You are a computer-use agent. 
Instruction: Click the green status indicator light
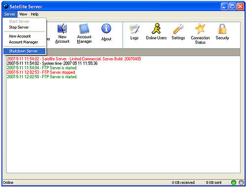(x=233, y=182)
